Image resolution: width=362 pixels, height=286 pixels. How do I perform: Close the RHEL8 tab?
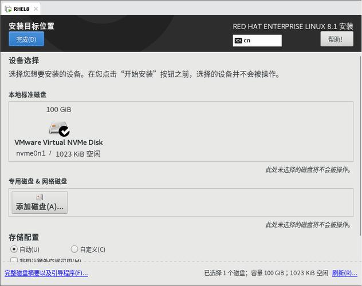(36, 9)
